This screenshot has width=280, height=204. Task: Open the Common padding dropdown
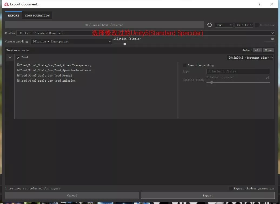click(x=71, y=41)
